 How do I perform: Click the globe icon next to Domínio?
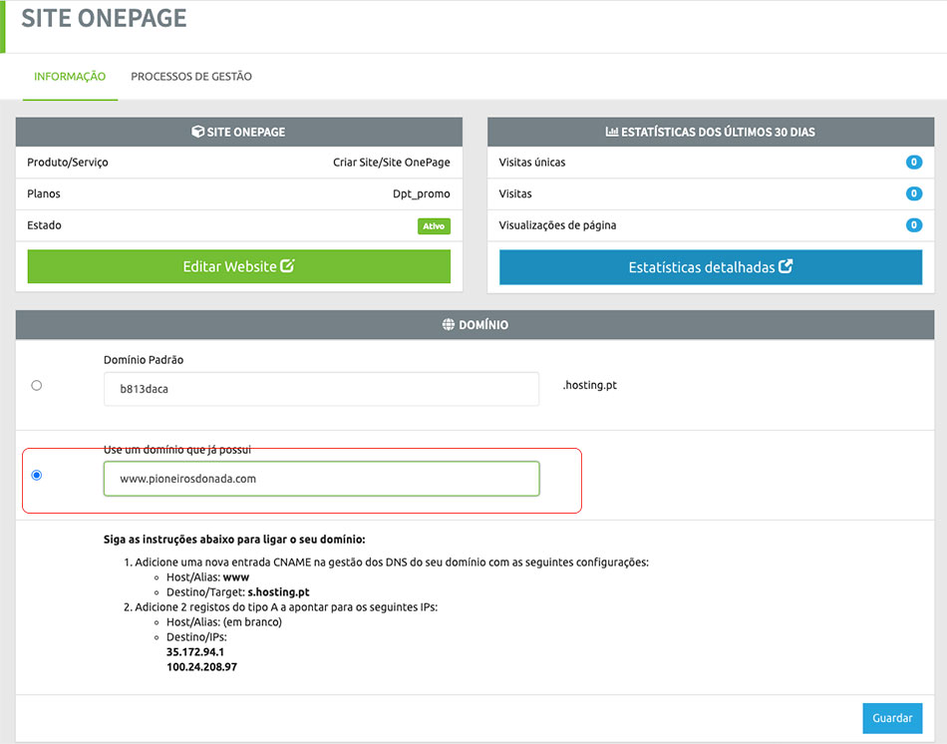point(448,324)
